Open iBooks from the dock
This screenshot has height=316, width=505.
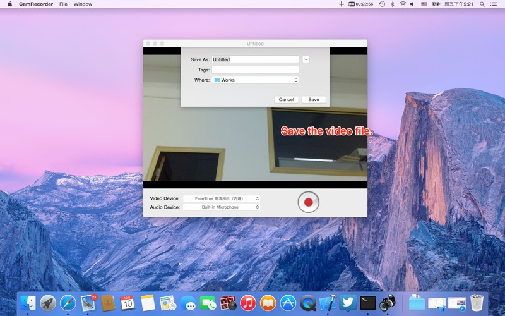click(268, 303)
